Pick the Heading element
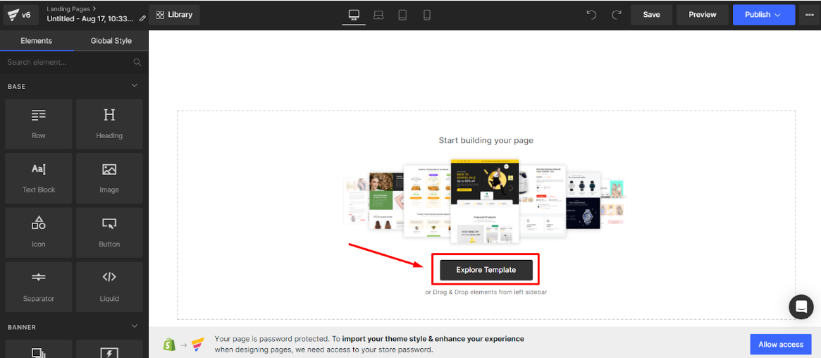This screenshot has width=821, height=358. click(109, 124)
